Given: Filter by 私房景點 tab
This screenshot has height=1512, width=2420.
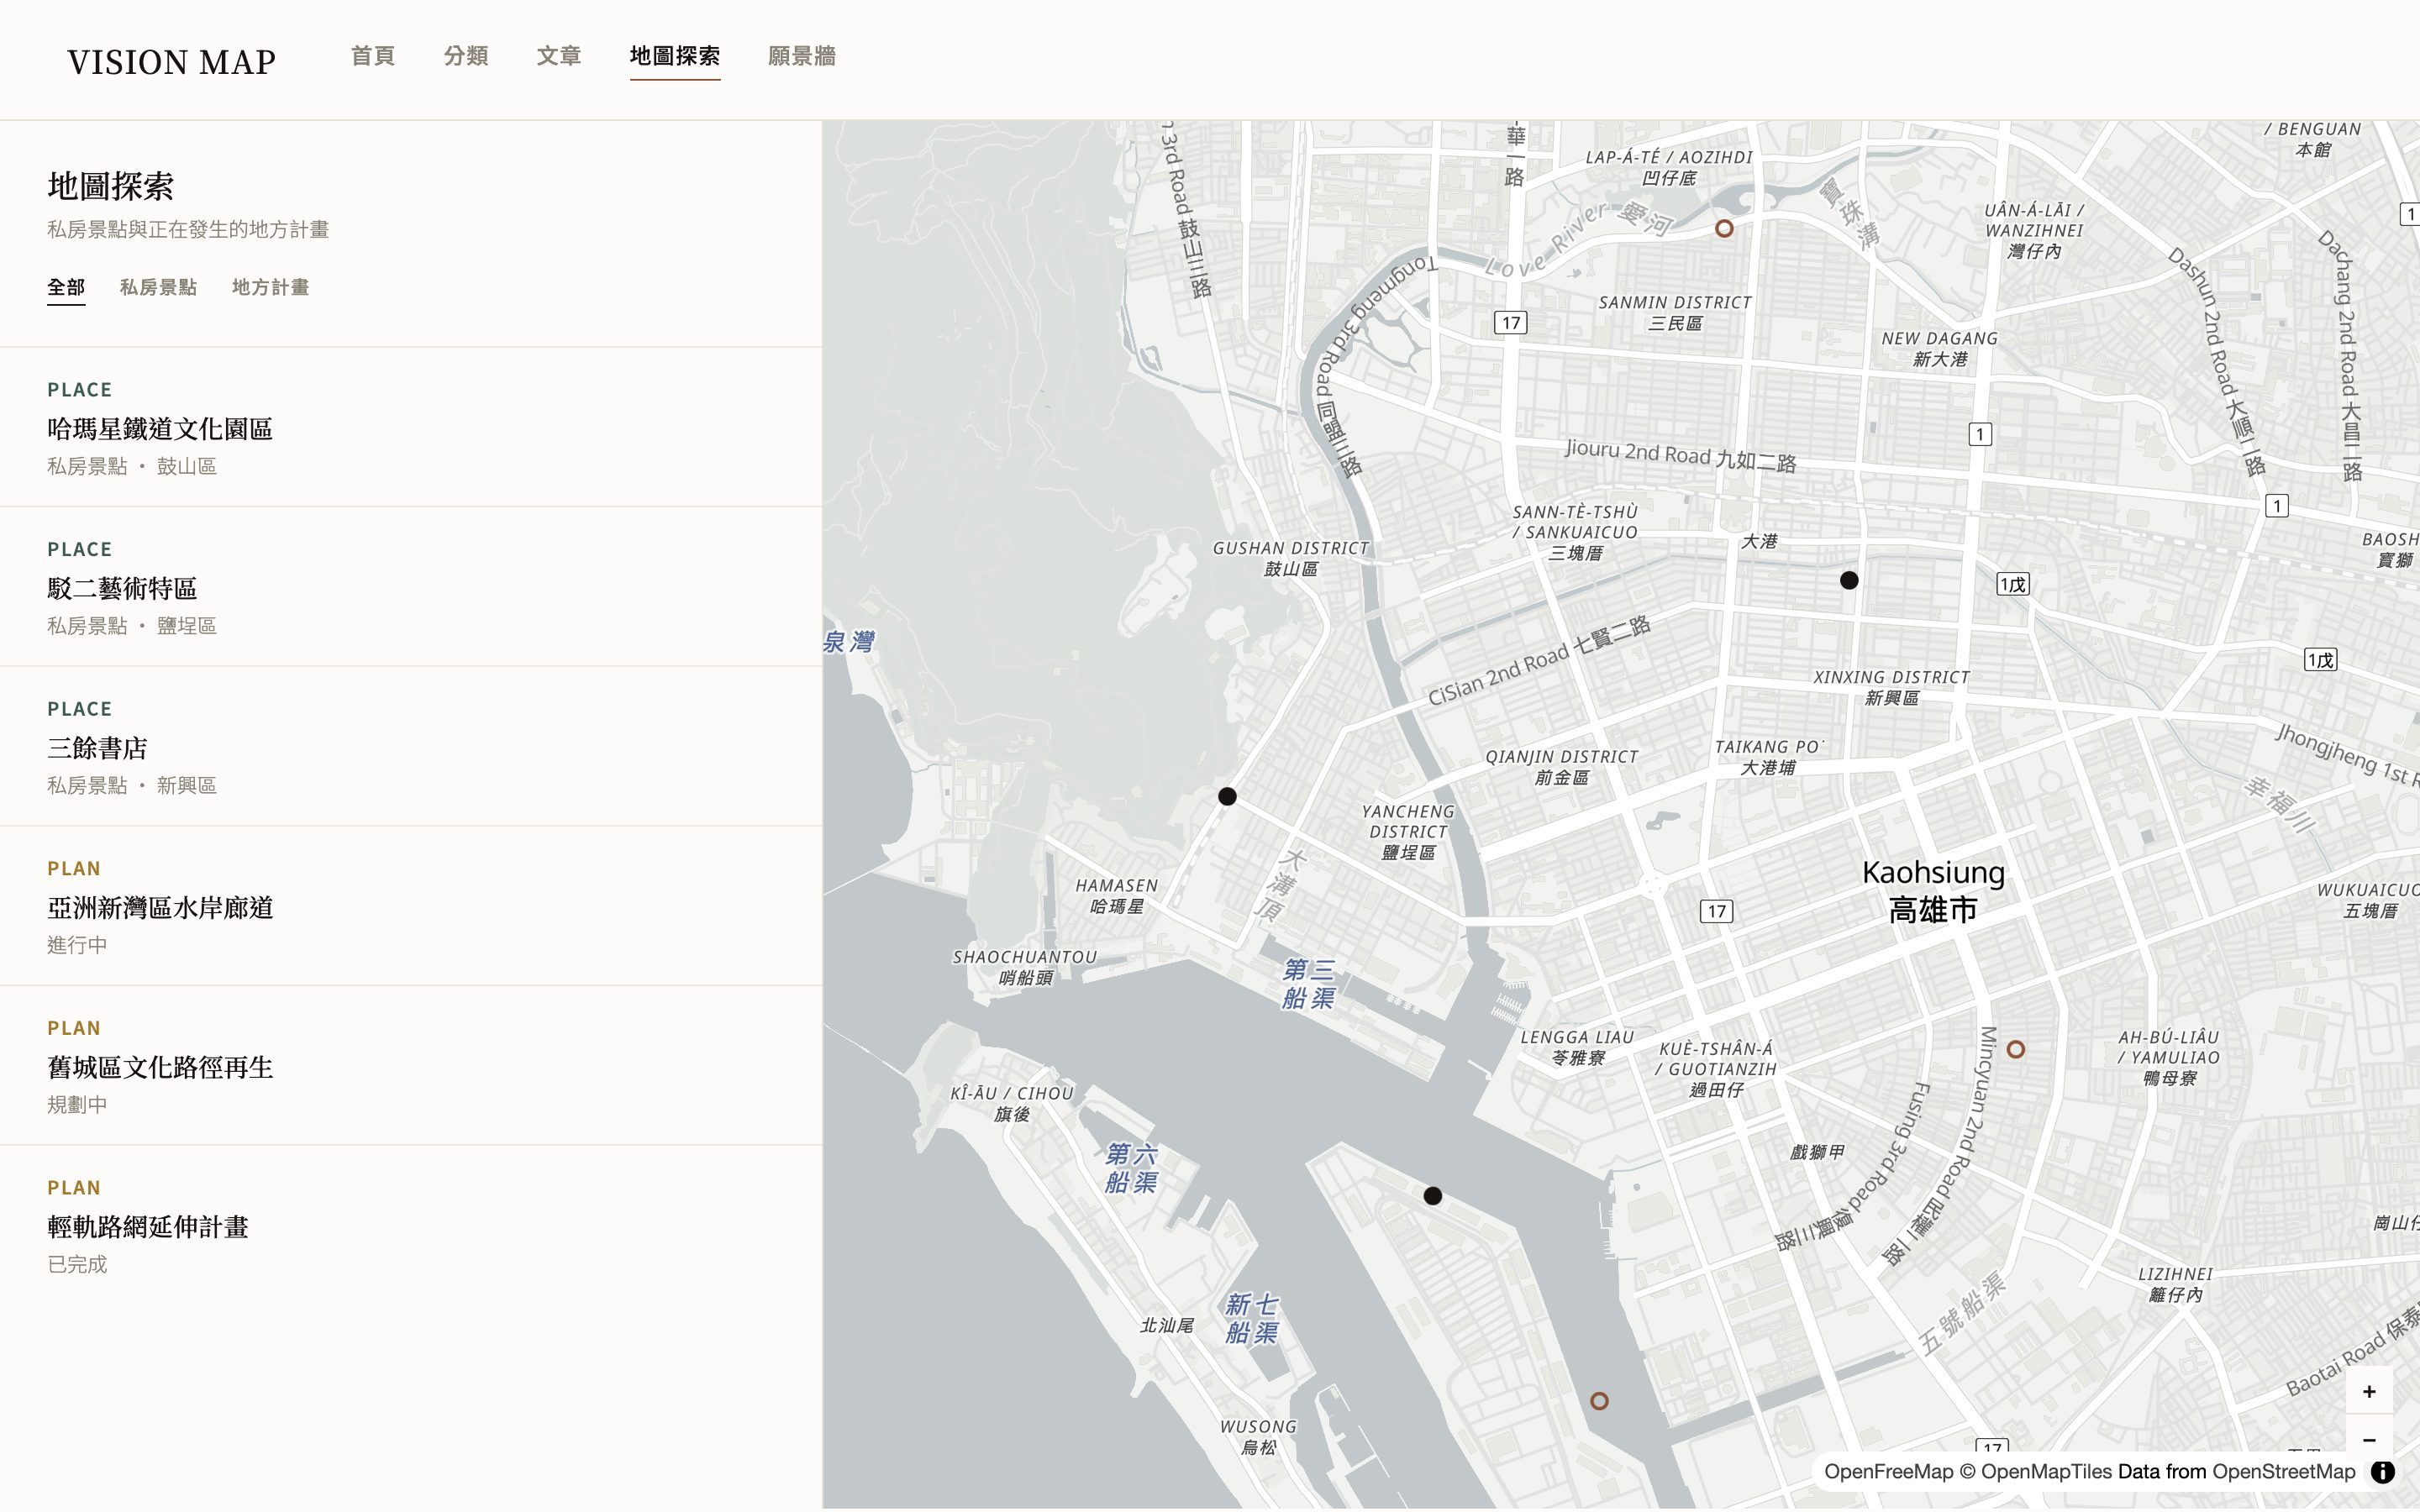Looking at the screenshot, I should 158,288.
